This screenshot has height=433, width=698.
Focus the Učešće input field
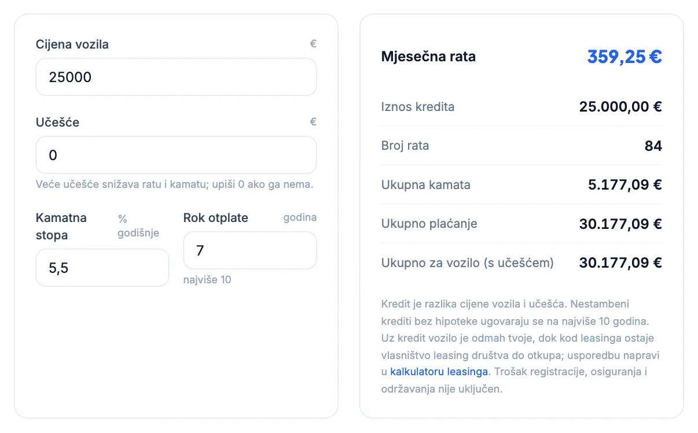(x=176, y=155)
